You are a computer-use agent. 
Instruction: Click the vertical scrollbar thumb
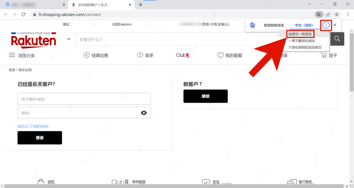[x=351, y=62]
